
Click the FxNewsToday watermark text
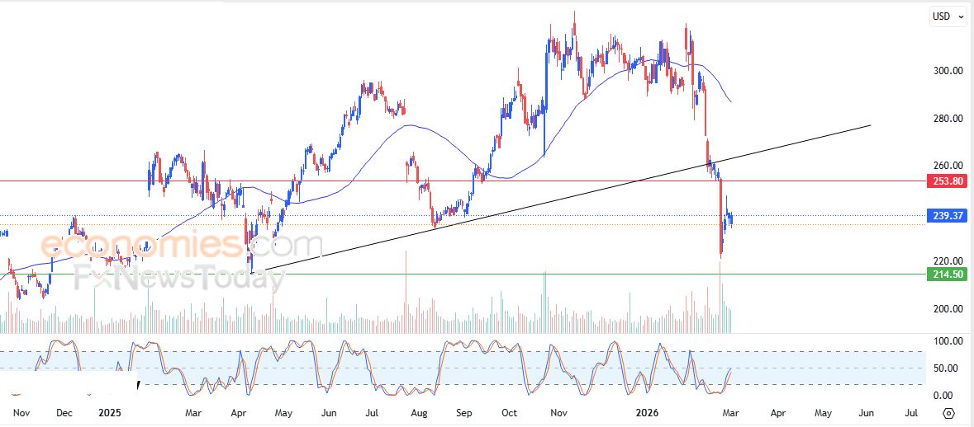(179, 278)
